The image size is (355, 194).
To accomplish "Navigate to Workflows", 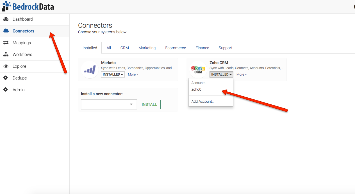I will 35,55.
